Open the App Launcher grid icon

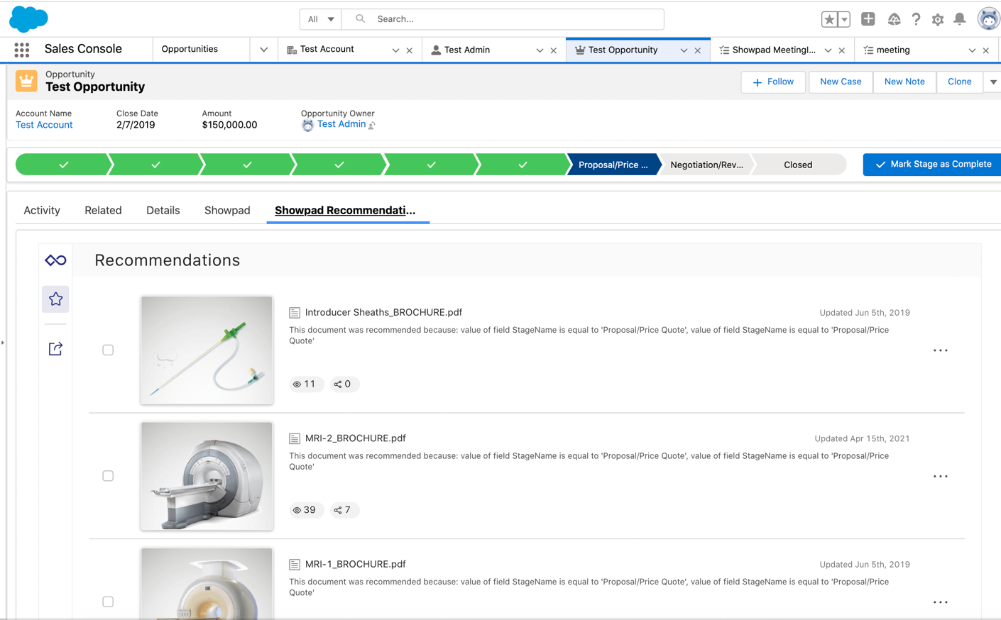coord(22,50)
